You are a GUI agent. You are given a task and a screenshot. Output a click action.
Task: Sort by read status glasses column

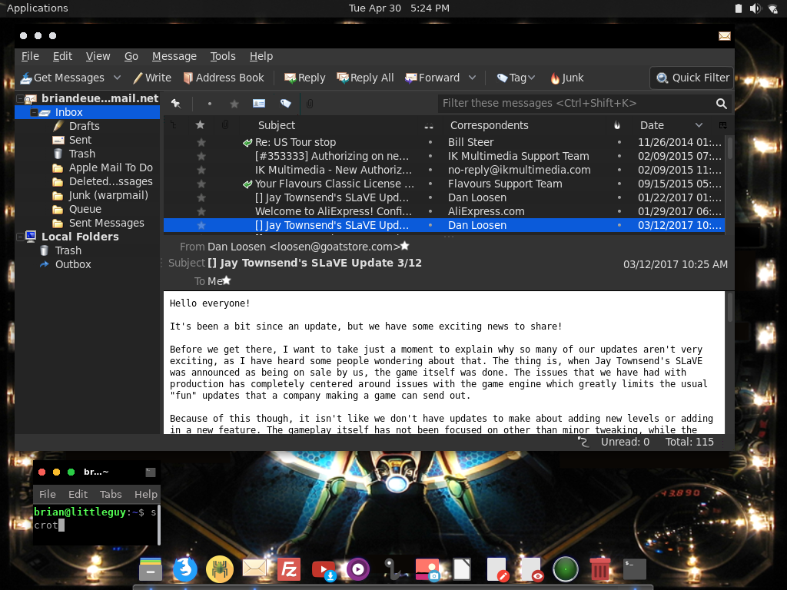(429, 125)
